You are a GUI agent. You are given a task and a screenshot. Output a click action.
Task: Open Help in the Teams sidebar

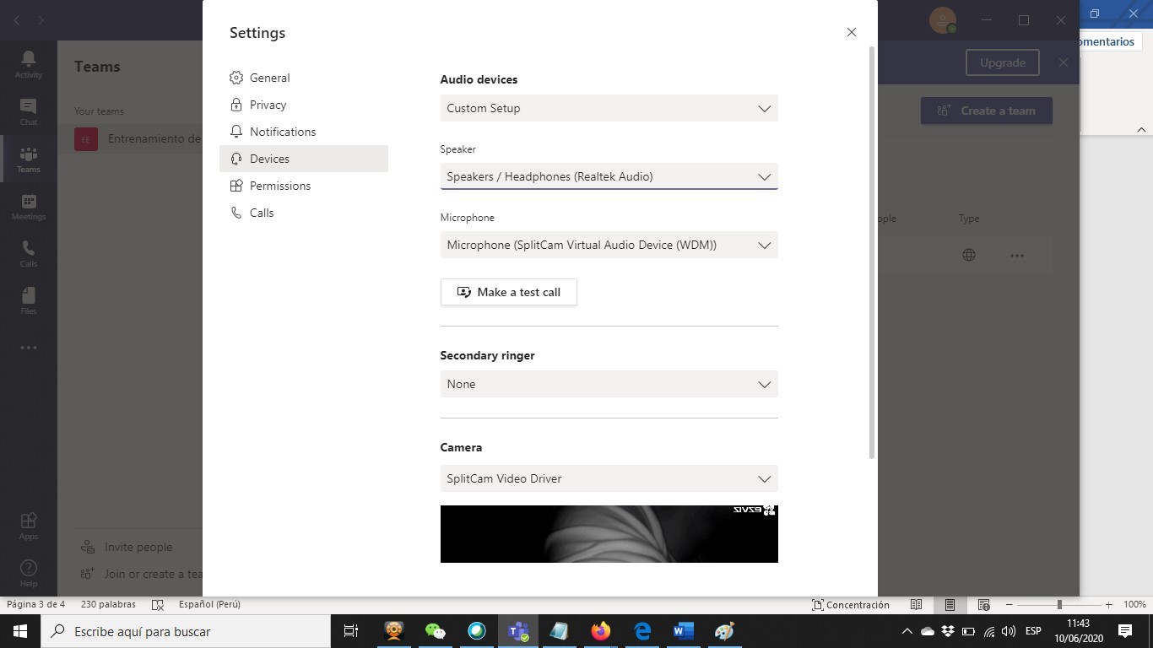[28, 573]
